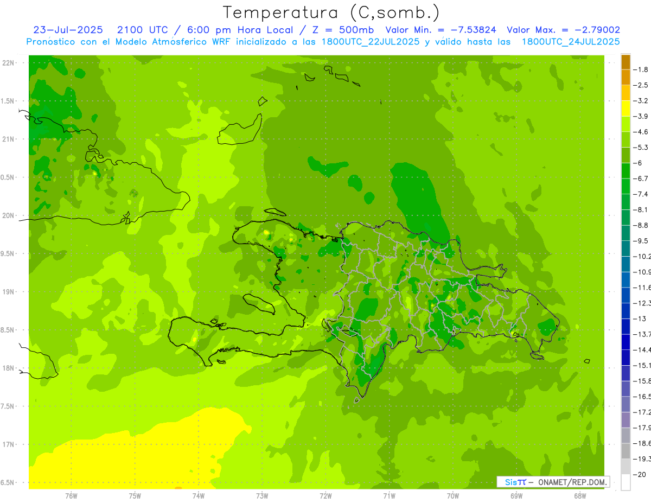Image resolution: width=651 pixels, height=503 pixels.
Task: Click the '21N' latitude label
Action: (8, 139)
